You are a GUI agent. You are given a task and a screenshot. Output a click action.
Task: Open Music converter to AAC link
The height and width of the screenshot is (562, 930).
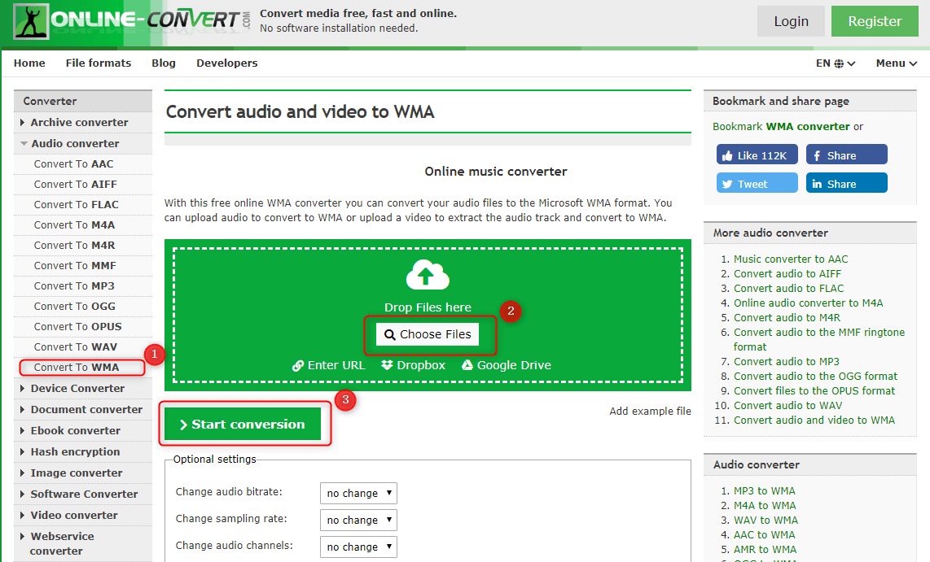791,259
